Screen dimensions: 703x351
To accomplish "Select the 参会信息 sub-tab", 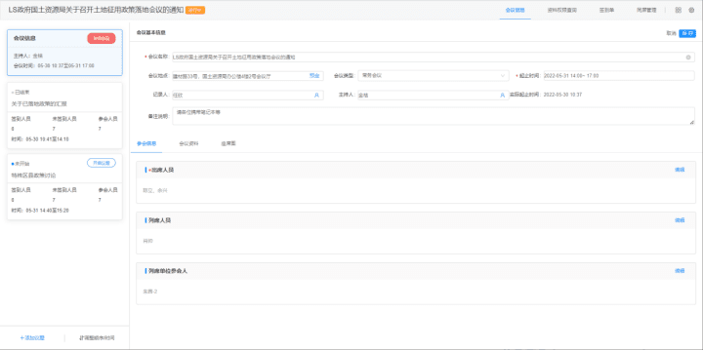I will (146, 143).
